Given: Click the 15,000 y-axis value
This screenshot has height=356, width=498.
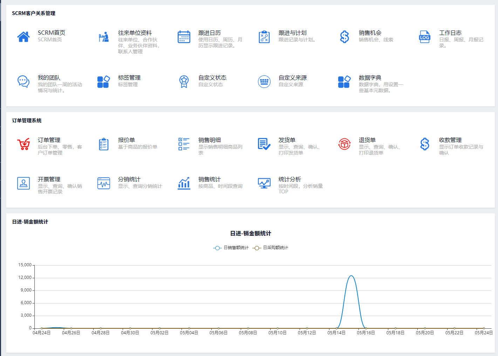Looking at the screenshot, I should pos(25,265).
